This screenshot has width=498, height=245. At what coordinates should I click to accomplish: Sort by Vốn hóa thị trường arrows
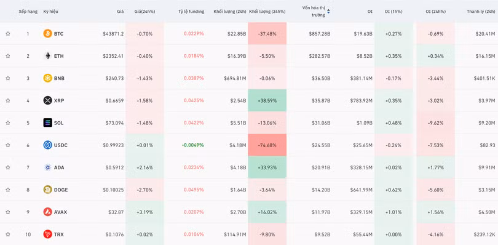pos(328,12)
